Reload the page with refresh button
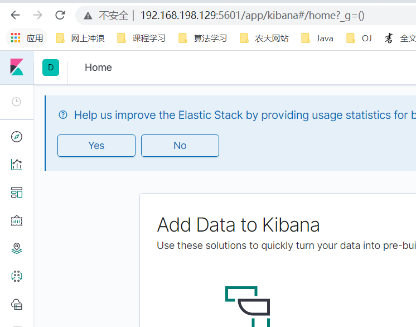416x327 pixels. coord(60,16)
